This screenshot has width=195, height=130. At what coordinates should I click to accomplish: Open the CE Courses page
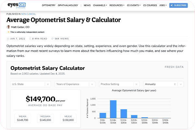[x=150, y=5]
